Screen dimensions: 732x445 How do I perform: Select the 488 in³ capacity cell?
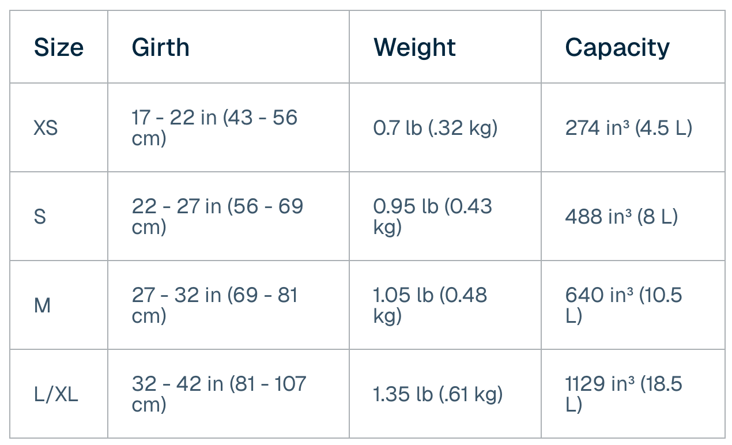pos(621,217)
